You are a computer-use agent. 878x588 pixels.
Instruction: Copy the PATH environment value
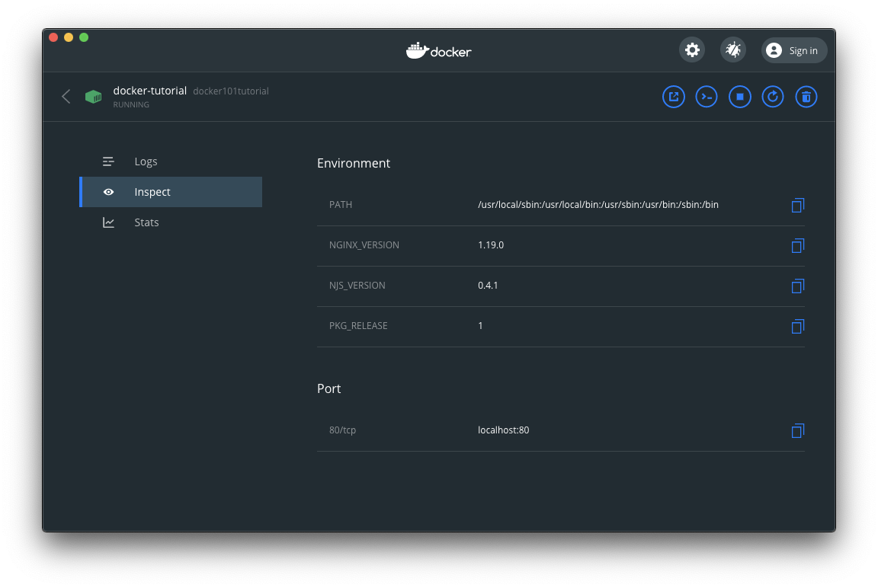797,205
